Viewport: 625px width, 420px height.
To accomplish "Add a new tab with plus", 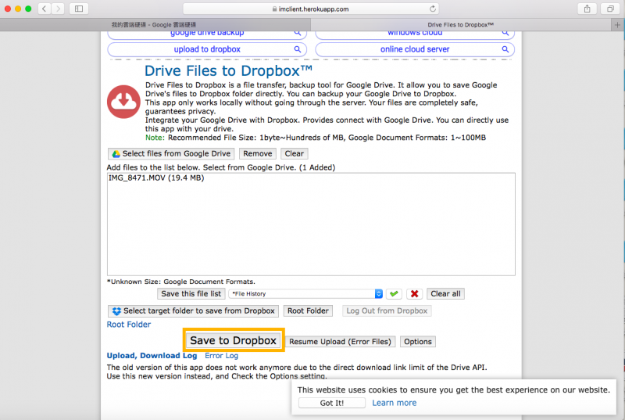I will click(617, 25).
